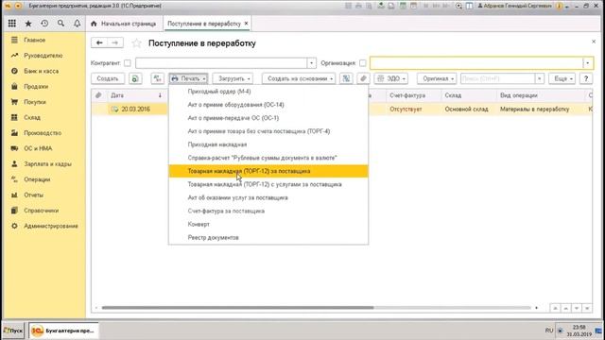Select Реестр документов print option

pos(268,237)
